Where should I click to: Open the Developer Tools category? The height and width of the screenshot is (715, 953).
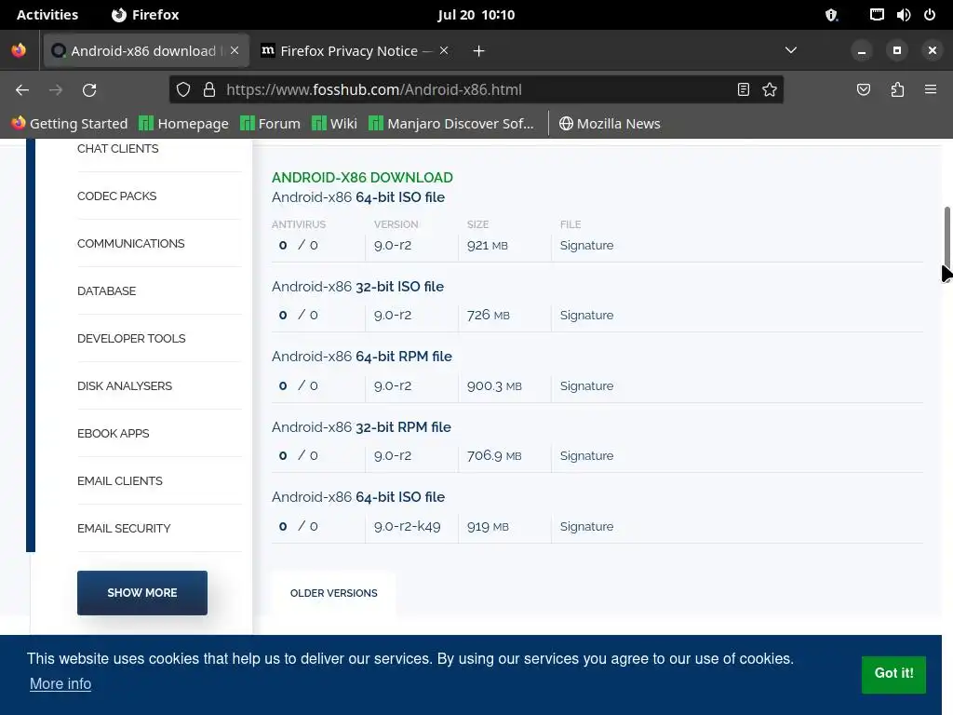pos(131,339)
